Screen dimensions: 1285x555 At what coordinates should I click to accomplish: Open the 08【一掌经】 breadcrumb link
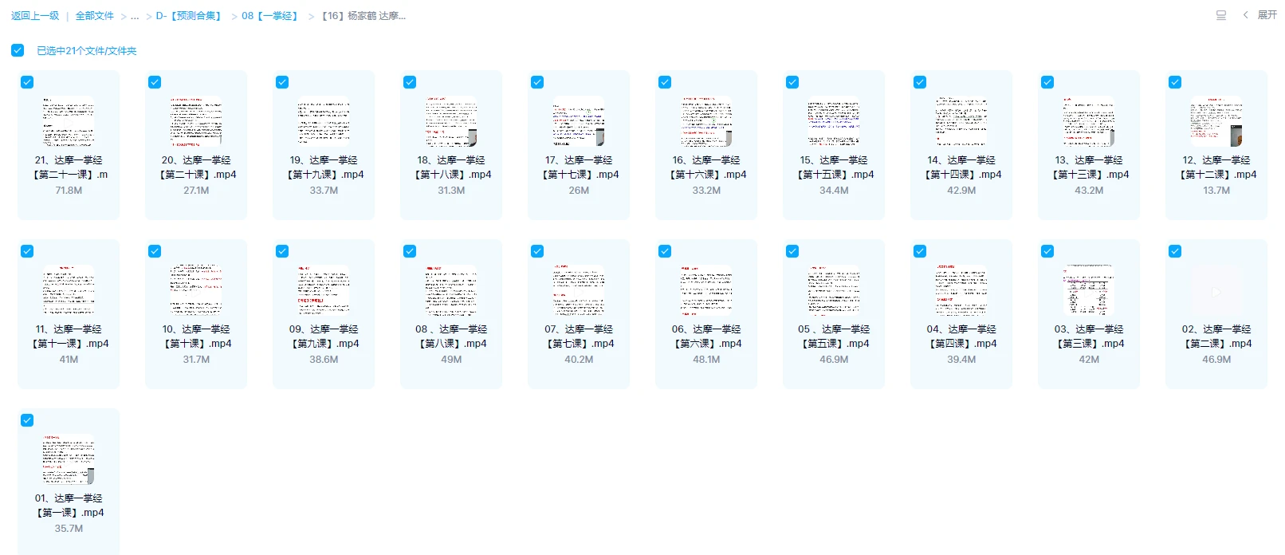271,16
